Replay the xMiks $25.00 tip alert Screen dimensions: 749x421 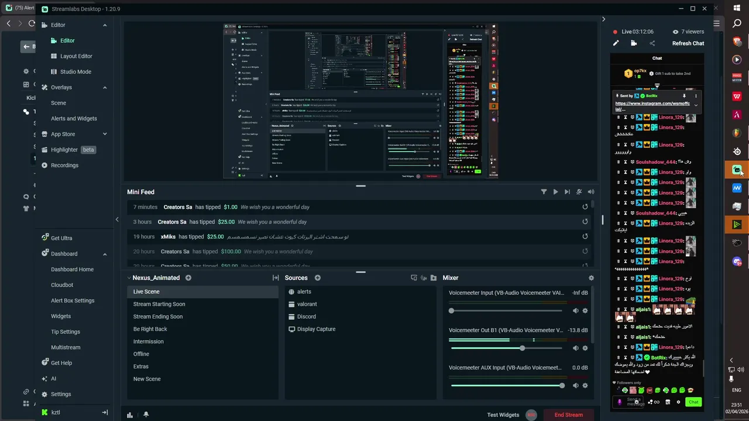coord(585,237)
